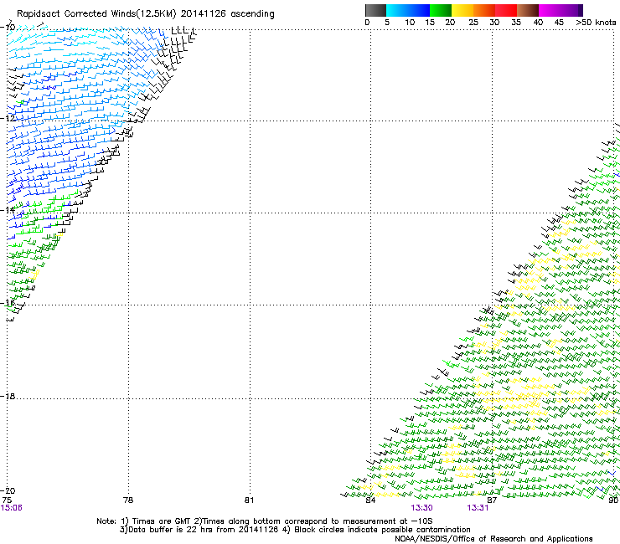The width and height of the screenshot is (620, 544).
Task: Click the purple time stamp '15:06'
Action: coord(12,508)
